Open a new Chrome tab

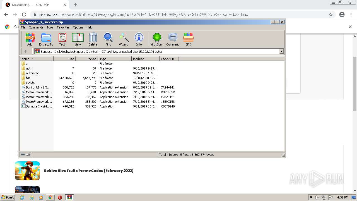pyautogui.click(x=75, y=5)
